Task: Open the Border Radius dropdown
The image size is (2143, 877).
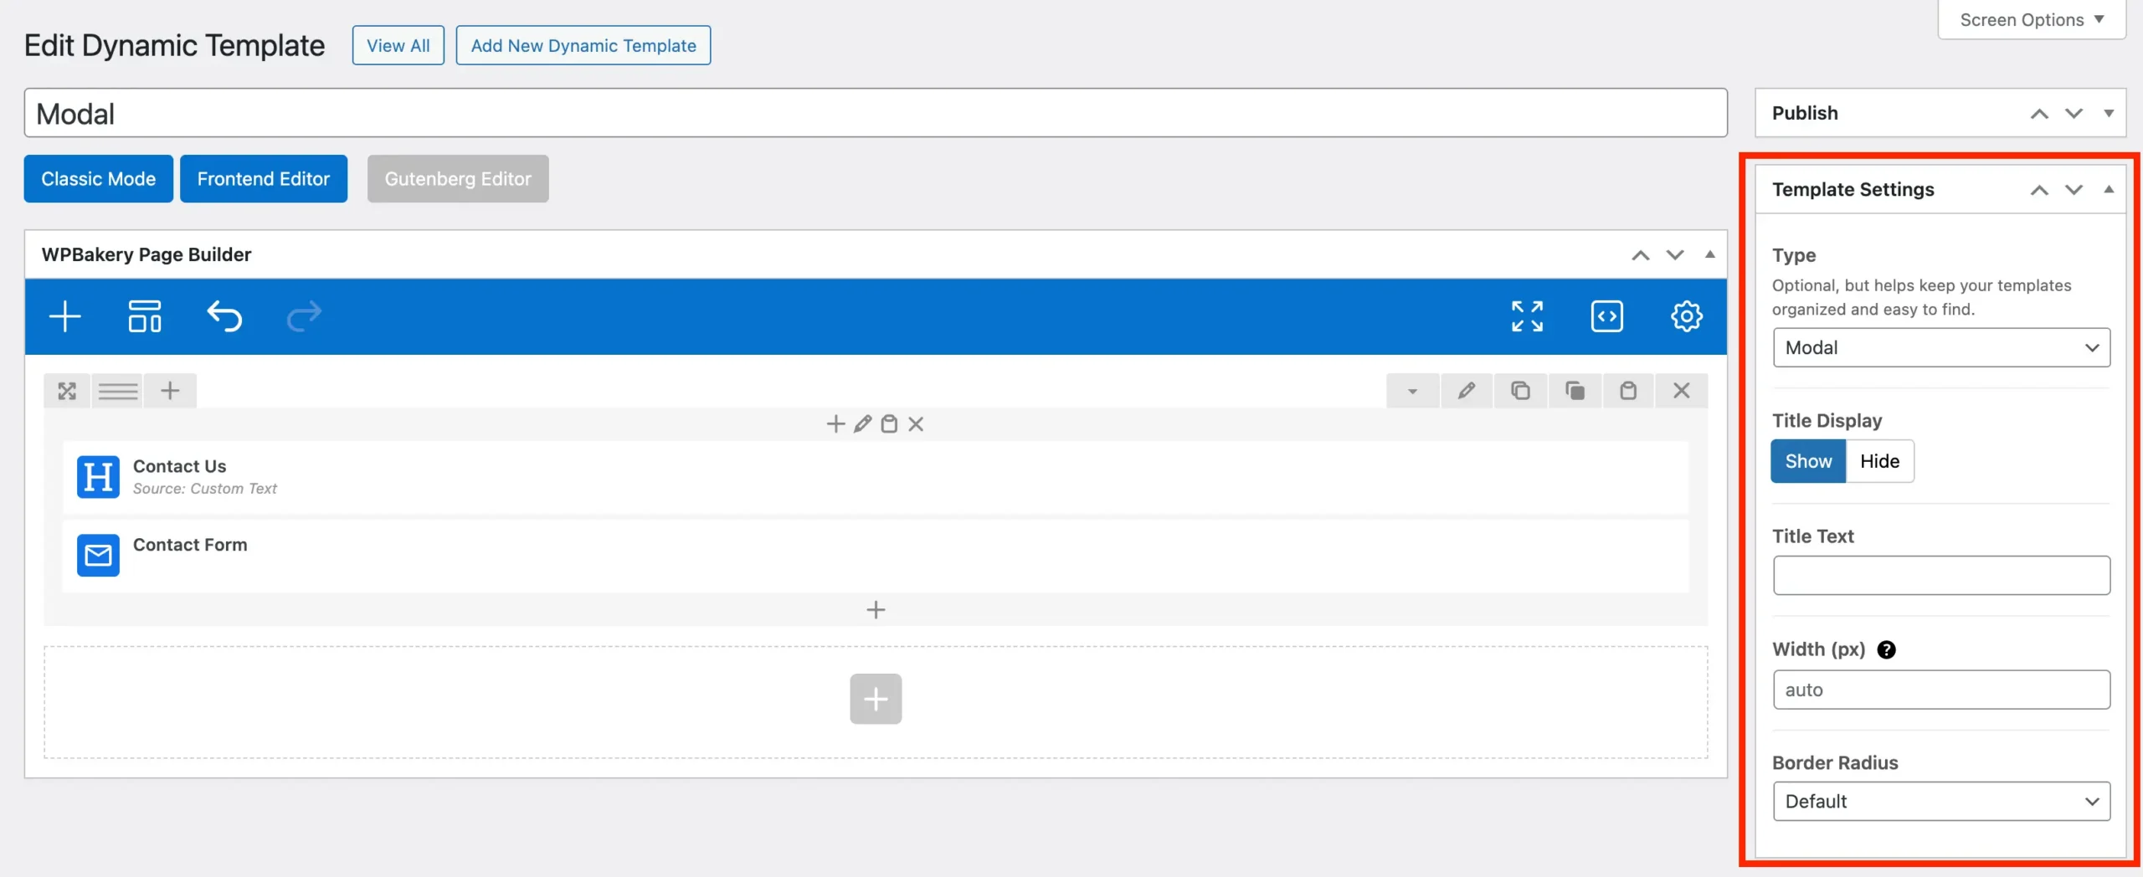Action: click(1941, 801)
